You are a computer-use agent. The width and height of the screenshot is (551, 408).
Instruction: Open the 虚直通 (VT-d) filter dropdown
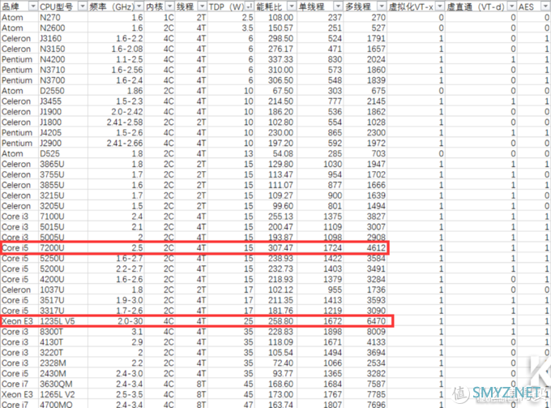512,6
